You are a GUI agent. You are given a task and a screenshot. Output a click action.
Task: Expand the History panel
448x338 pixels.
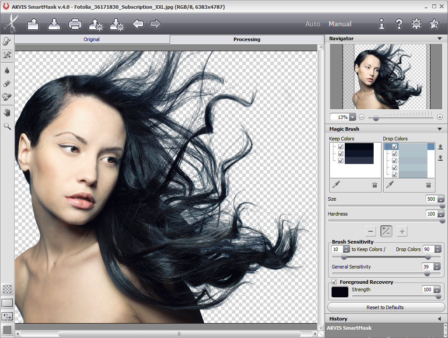pos(439,319)
